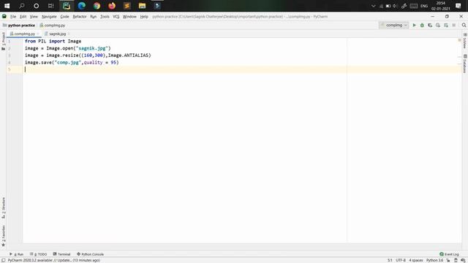Open the Run tool window at bottom
Viewport: 468px width, 263px height.
tap(16, 254)
